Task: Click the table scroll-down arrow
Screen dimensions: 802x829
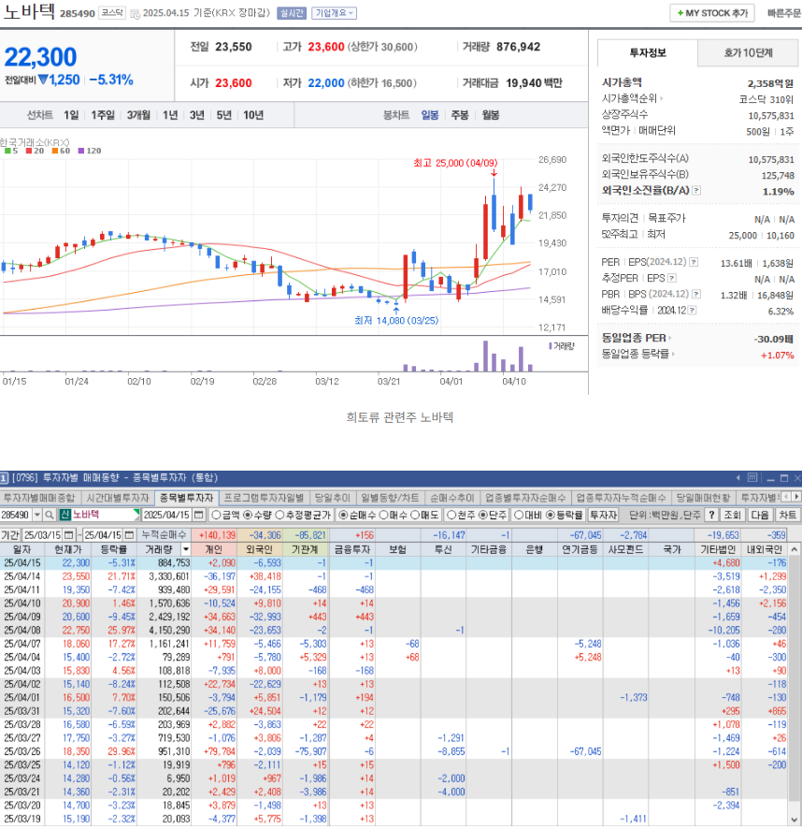Action: [x=795, y=820]
